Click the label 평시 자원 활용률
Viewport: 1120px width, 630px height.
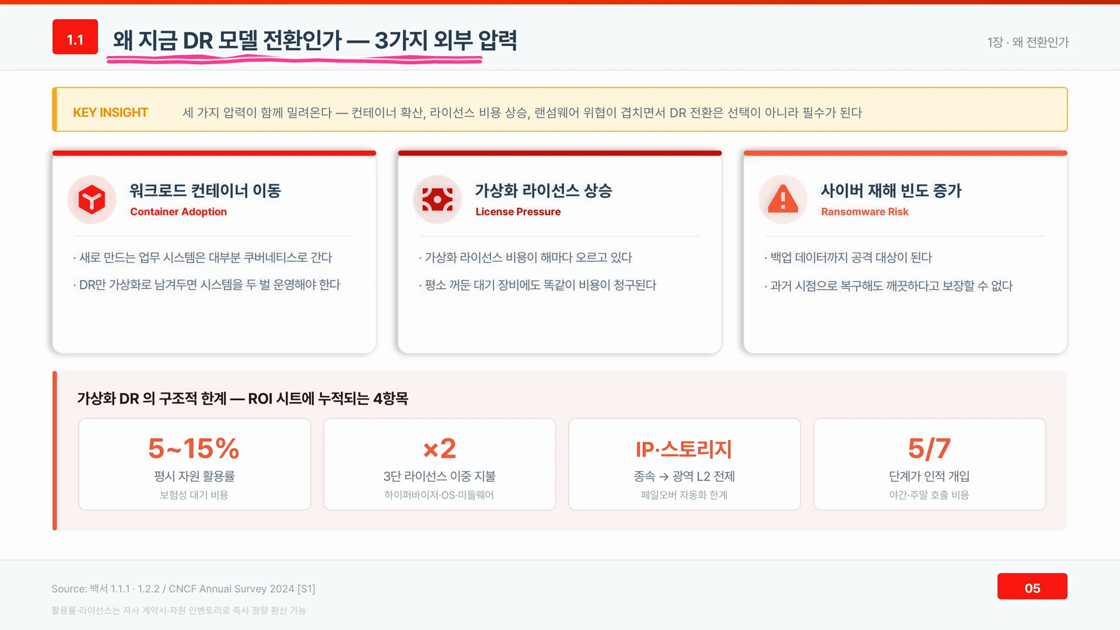tap(194, 476)
